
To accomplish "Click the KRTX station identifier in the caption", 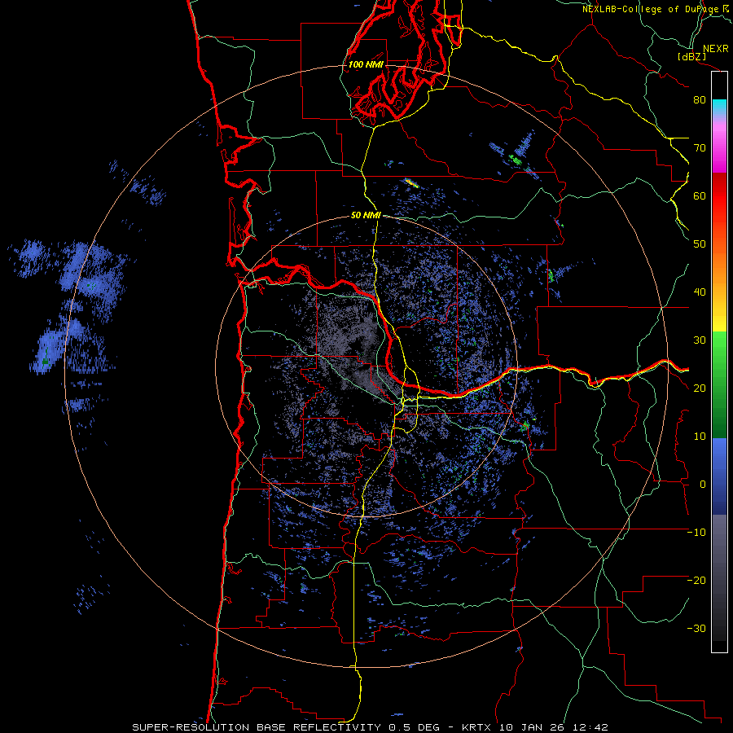I will pos(477,727).
